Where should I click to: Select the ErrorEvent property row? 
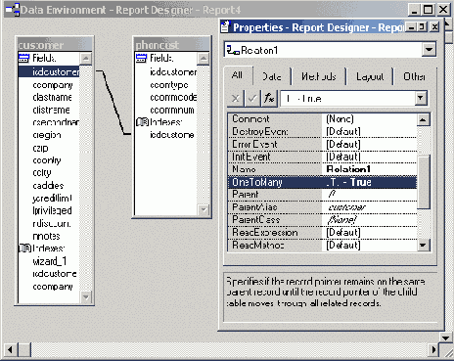point(322,144)
